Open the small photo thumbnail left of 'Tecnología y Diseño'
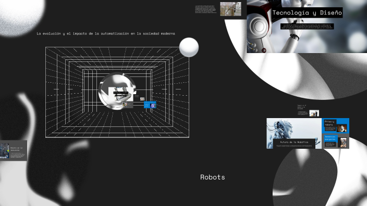The height and width of the screenshot is (206, 367). [230, 9]
